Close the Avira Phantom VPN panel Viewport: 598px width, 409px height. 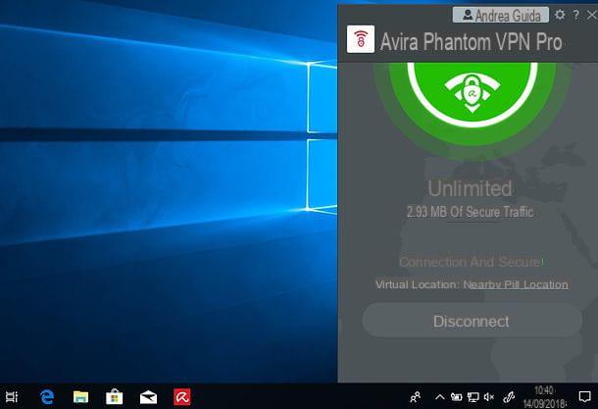point(591,15)
